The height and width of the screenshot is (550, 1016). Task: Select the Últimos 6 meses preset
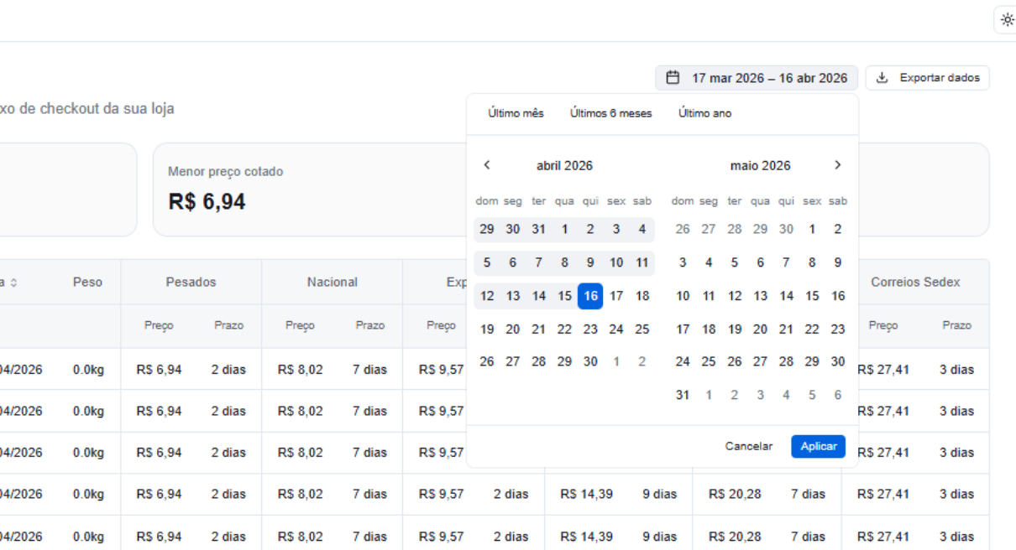[x=610, y=113]
